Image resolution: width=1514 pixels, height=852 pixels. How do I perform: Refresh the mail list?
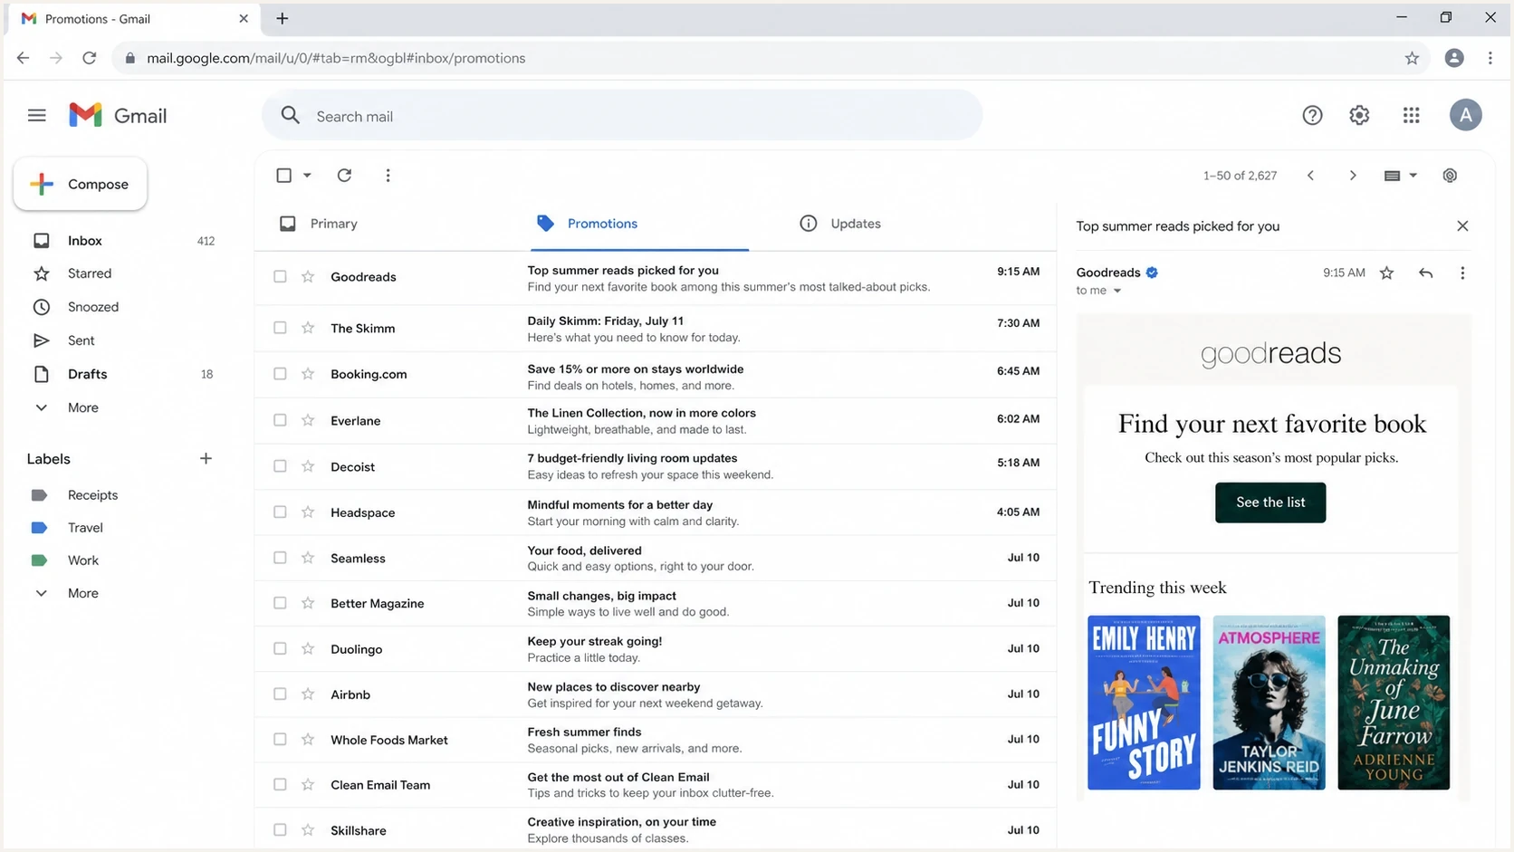344,175
